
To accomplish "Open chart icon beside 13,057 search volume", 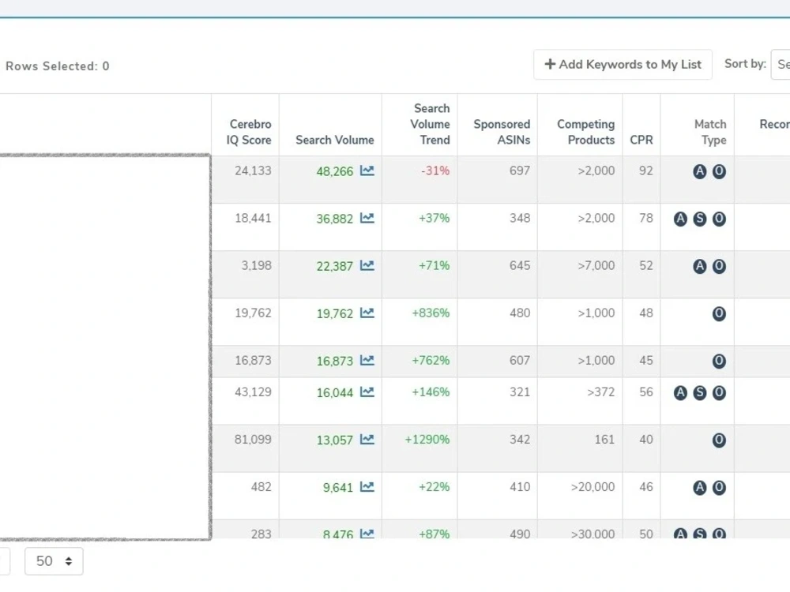I will coord(367,440).
